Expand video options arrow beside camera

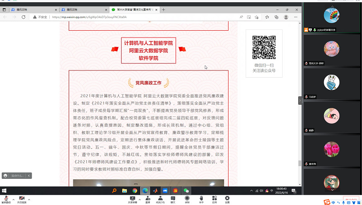[29, 200]
